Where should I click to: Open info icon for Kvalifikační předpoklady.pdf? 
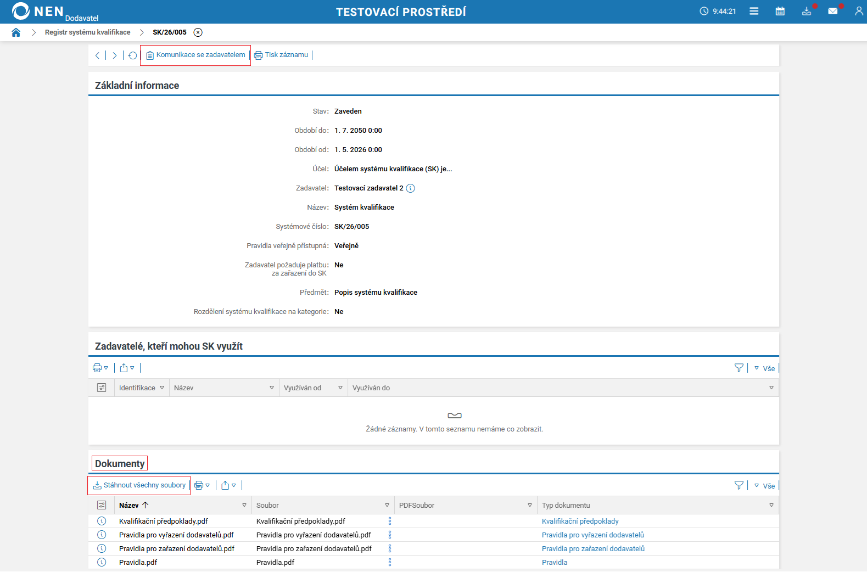(x=102, y=521)
